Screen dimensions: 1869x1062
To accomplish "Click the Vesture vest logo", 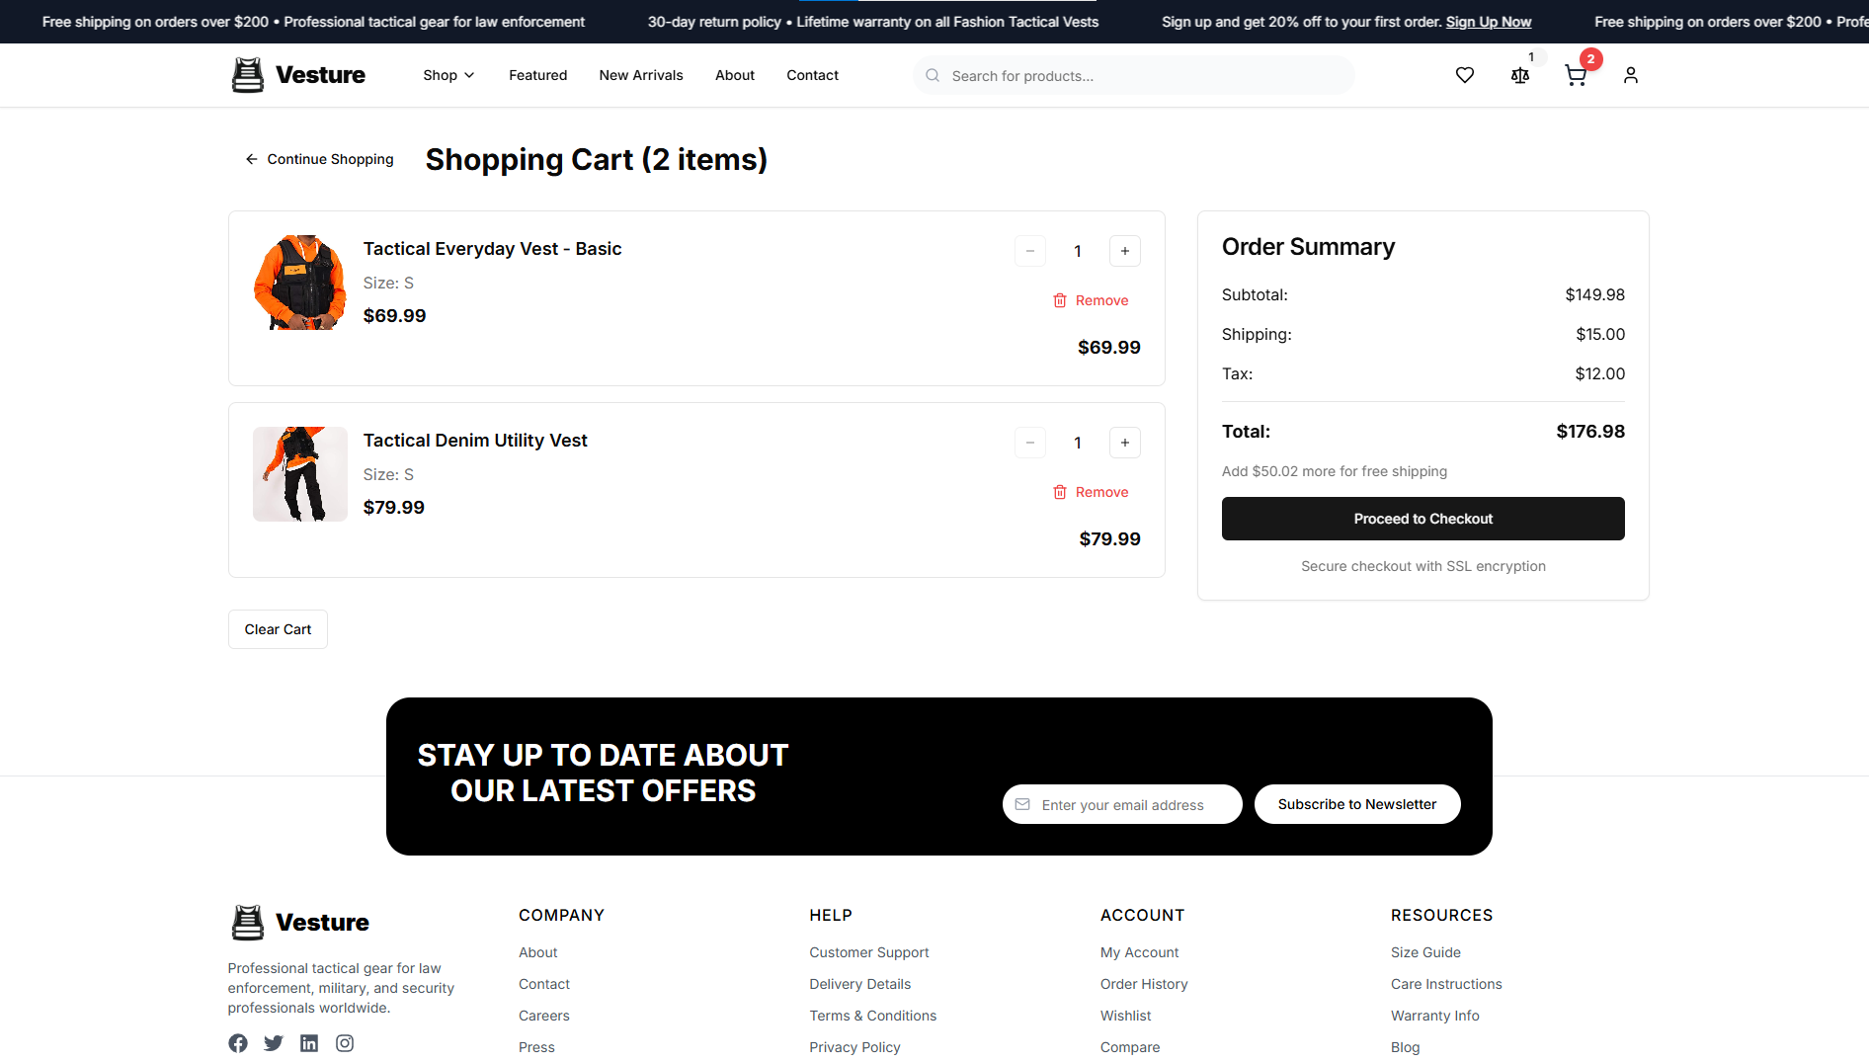I will (247, 74).
